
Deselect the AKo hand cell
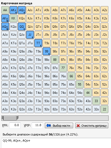pyautogui.click(x=5, y=18)
